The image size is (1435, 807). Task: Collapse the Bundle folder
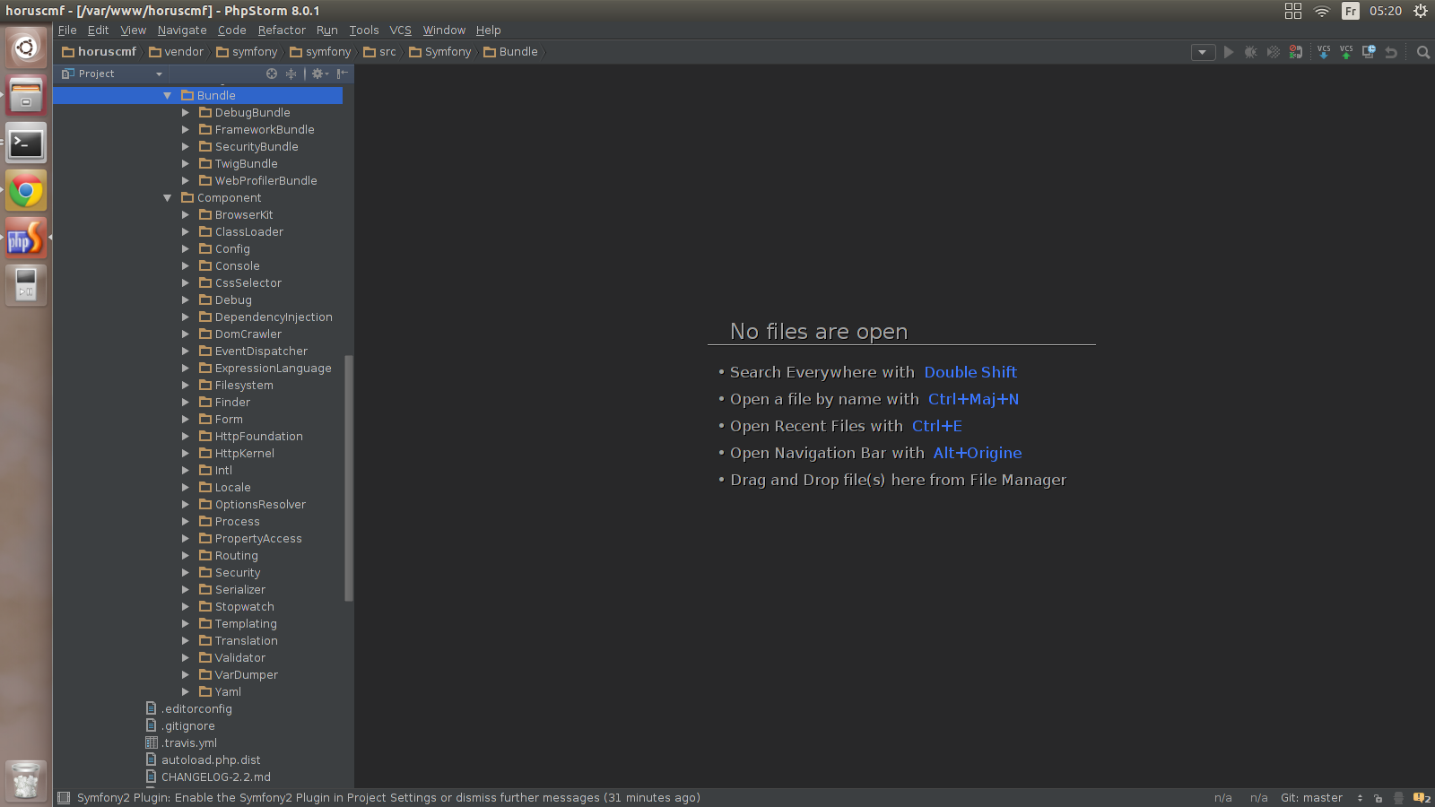[x=168, y=96]
